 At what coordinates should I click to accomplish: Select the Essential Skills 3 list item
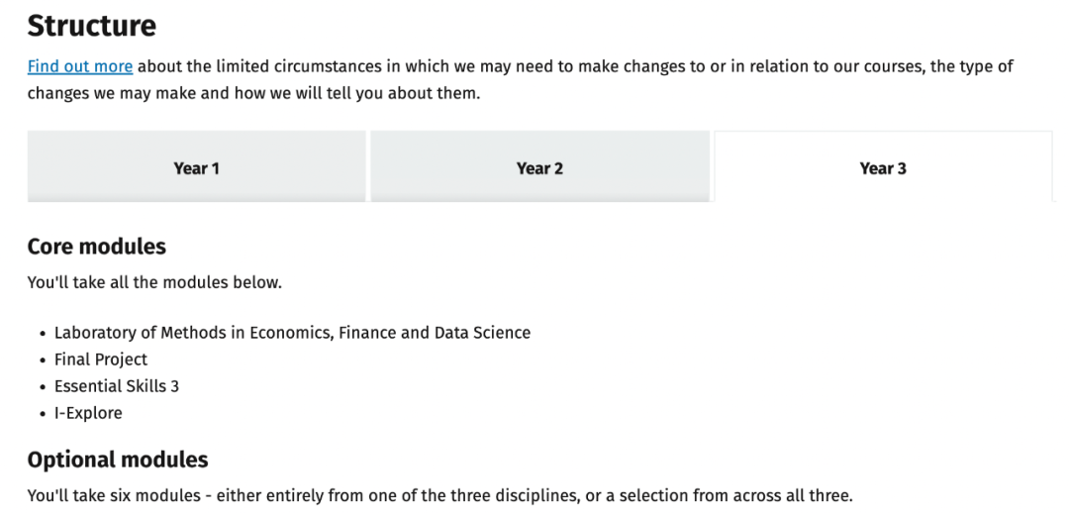pyautogui.click(x=117, y=386)
